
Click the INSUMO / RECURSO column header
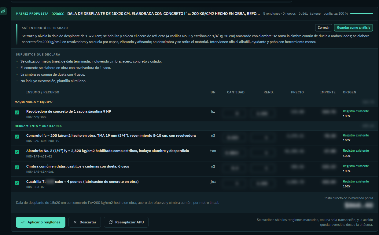[43, 92]
